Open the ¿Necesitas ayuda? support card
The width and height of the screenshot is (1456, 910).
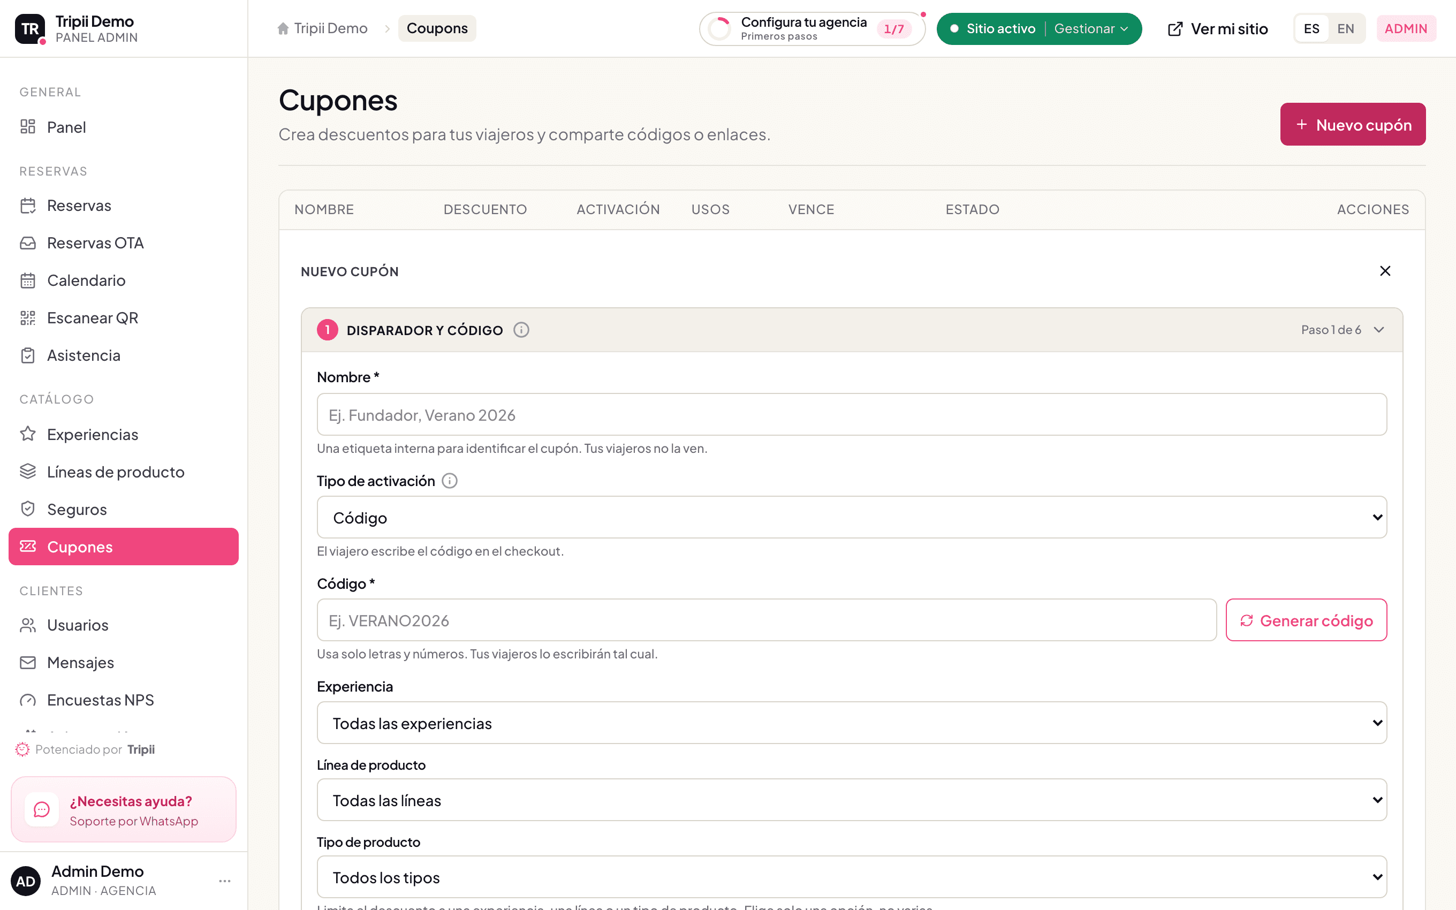[x=123, y=809]
